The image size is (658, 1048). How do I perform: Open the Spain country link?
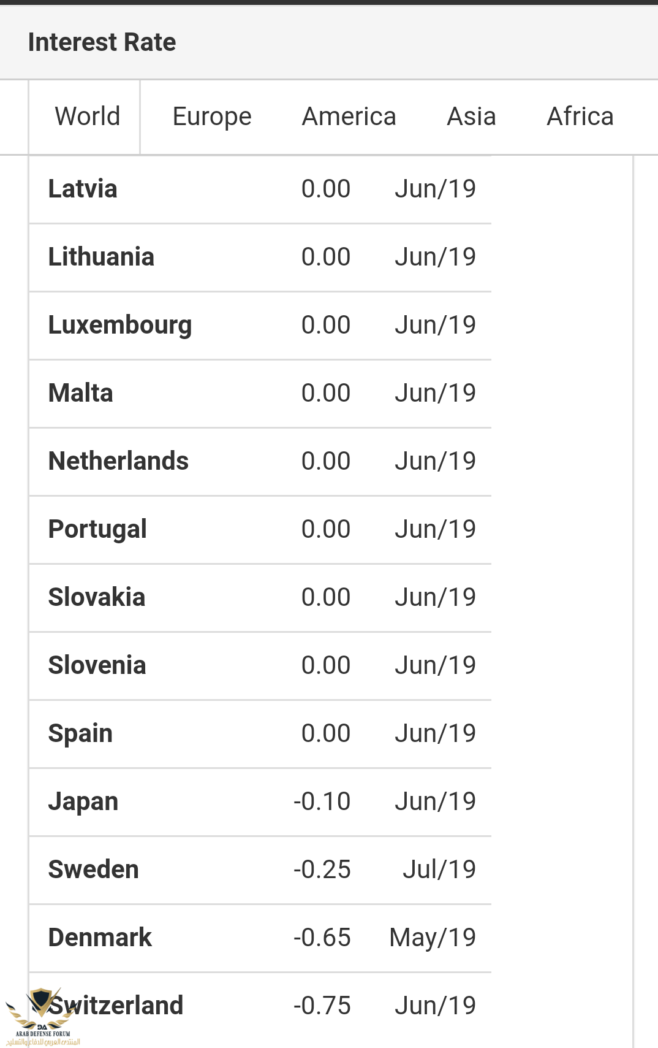coord(80,733)
